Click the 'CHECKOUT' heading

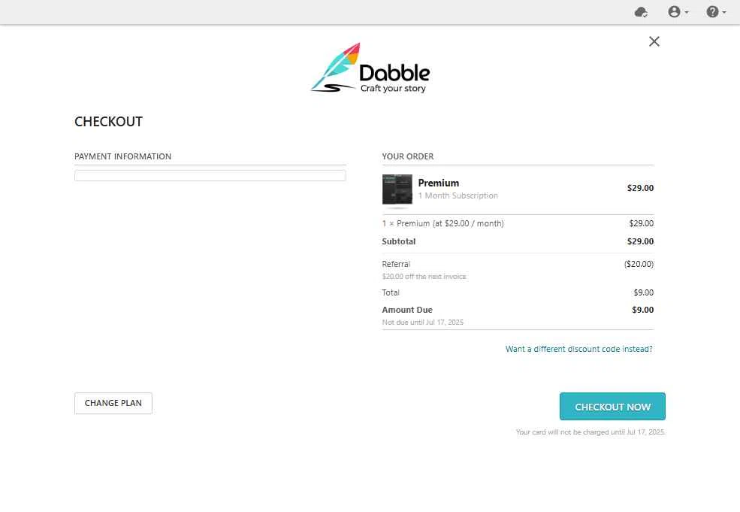(x=108, y=122)
